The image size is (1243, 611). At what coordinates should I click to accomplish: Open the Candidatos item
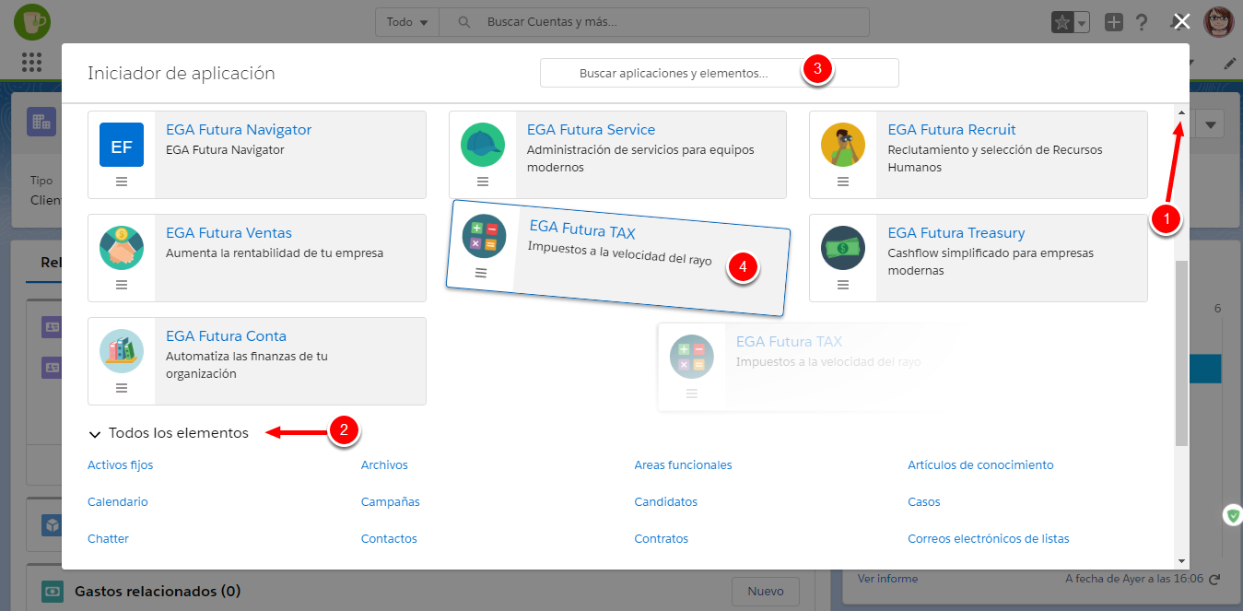pos(666,502)
